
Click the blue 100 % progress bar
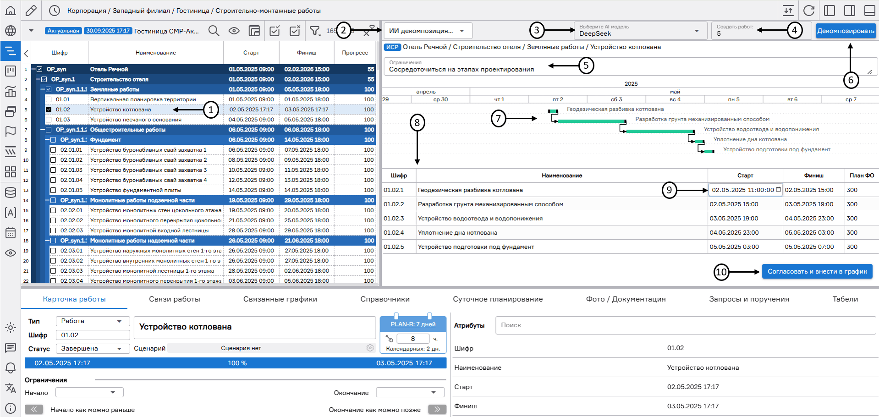click(236, 363)
